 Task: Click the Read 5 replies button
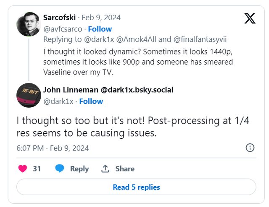136,187
